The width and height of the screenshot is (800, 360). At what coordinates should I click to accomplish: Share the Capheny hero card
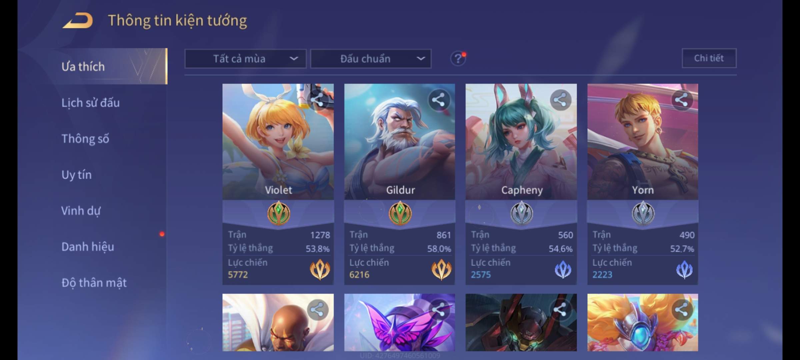pos(560,100)
